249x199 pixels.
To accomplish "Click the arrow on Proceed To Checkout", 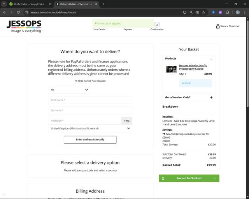I will point(215,178).
